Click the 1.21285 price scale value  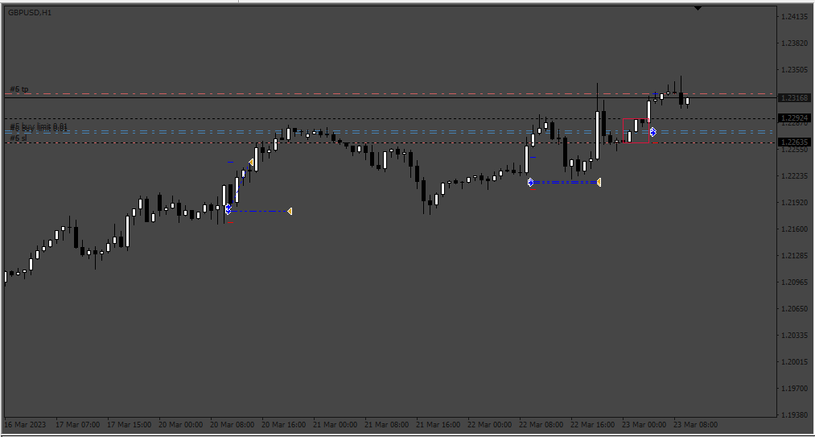(x=794, y=256)
